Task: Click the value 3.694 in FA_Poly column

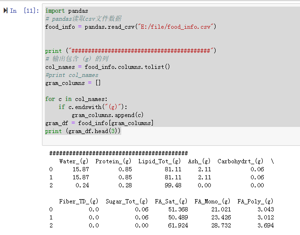Action: 266,226
